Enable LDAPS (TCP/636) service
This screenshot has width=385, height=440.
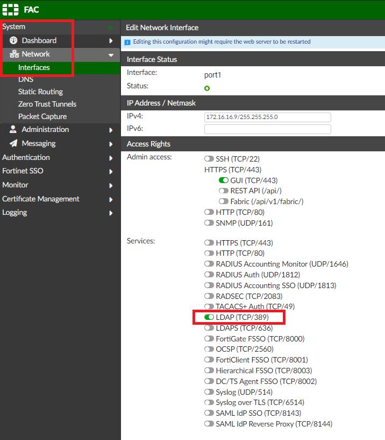209,328
